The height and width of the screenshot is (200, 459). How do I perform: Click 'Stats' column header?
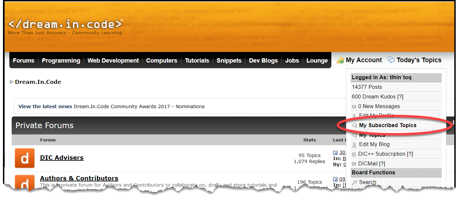coord(310,140)
